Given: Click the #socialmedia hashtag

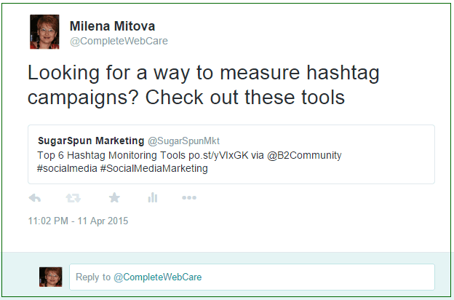Looking at the screenshot, I should pyautogui.click(x=67, y=168).
